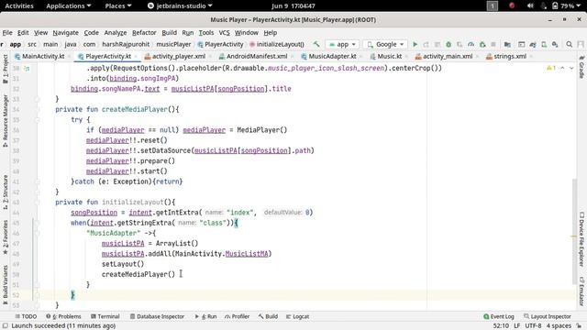
Task: Open the Logcat tool window
Action: click(x=297, y=316)
